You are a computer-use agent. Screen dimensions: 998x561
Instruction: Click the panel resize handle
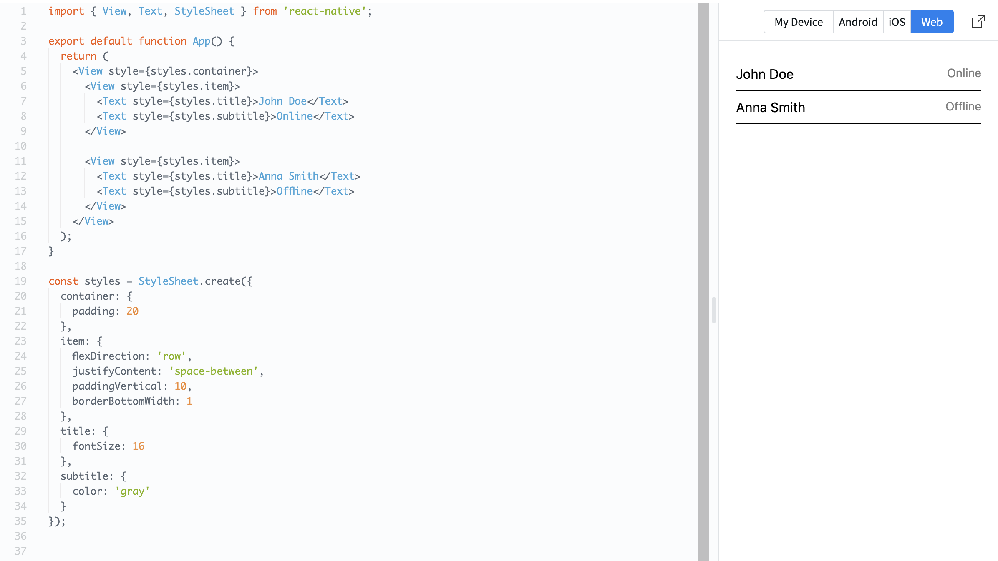[x=714, y=310]
